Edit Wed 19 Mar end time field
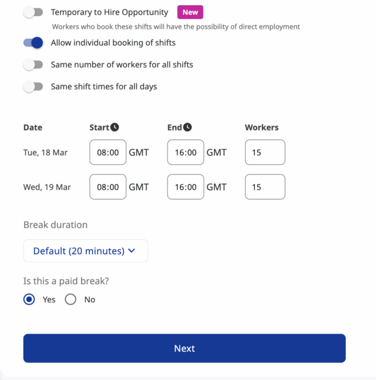This screenshot has width=376, height=380. (x=186, y=187)
